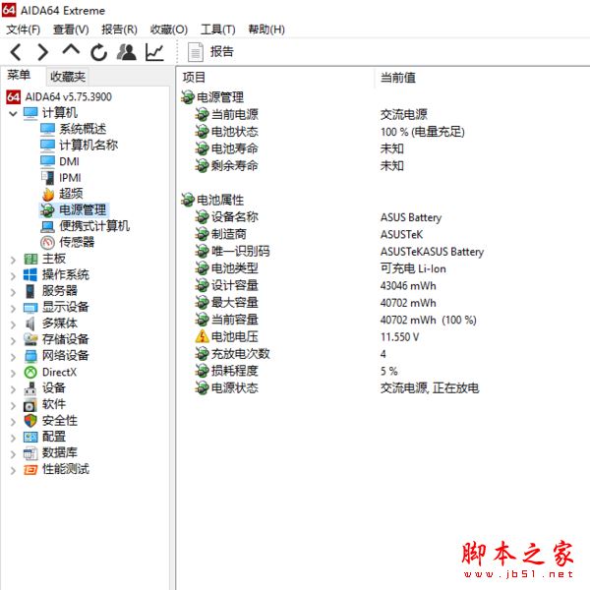The width and height of the screenshot is (590, 590).
Task: Click the gauge icon of 传感器
Action: point(48,243)
